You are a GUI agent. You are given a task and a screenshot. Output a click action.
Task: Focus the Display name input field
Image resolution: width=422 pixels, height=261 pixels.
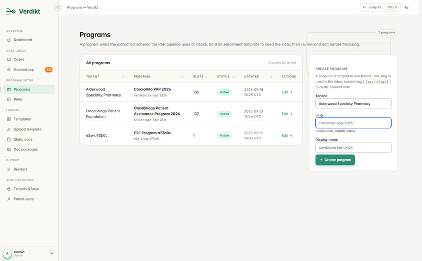353,148
